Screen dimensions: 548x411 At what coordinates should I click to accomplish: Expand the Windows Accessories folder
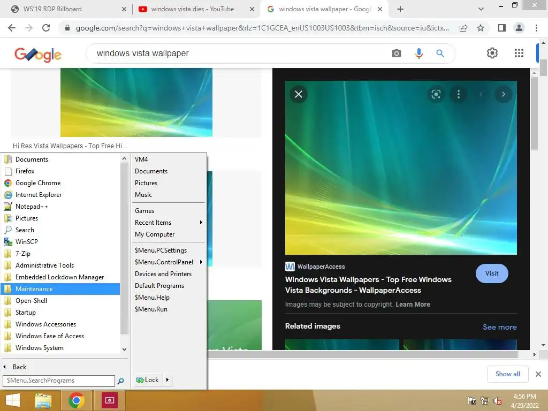click(60, 324)
